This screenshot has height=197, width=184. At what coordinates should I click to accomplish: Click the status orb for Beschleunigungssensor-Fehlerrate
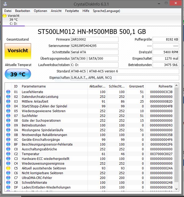(x=8, y=144)
